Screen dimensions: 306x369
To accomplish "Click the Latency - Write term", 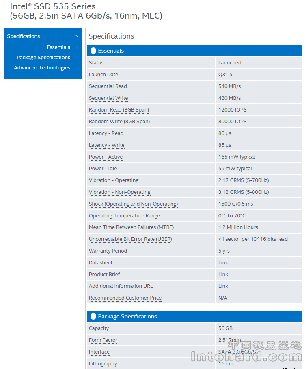I will (x=107, y=145).
